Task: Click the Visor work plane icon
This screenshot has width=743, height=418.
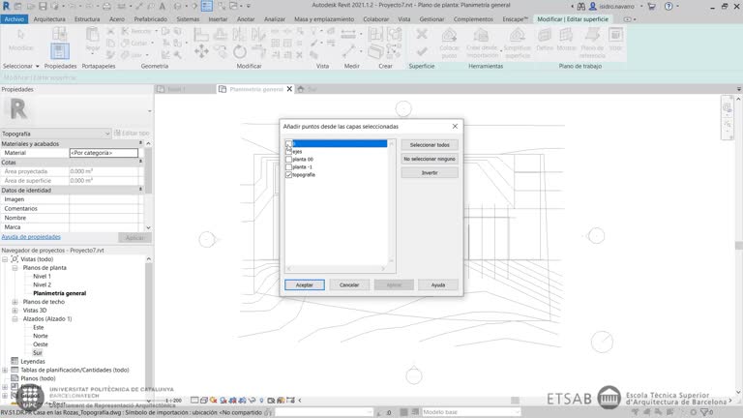Action: pyautogui.click(x=616, y=37)
